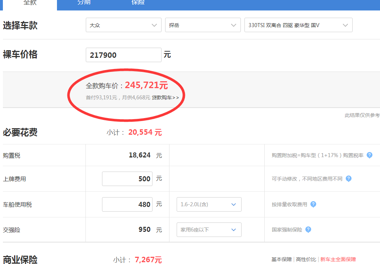Click the 裸车价格 input field showing 217900
This screenshot has width=380, height=264.
tap(124, 55)
